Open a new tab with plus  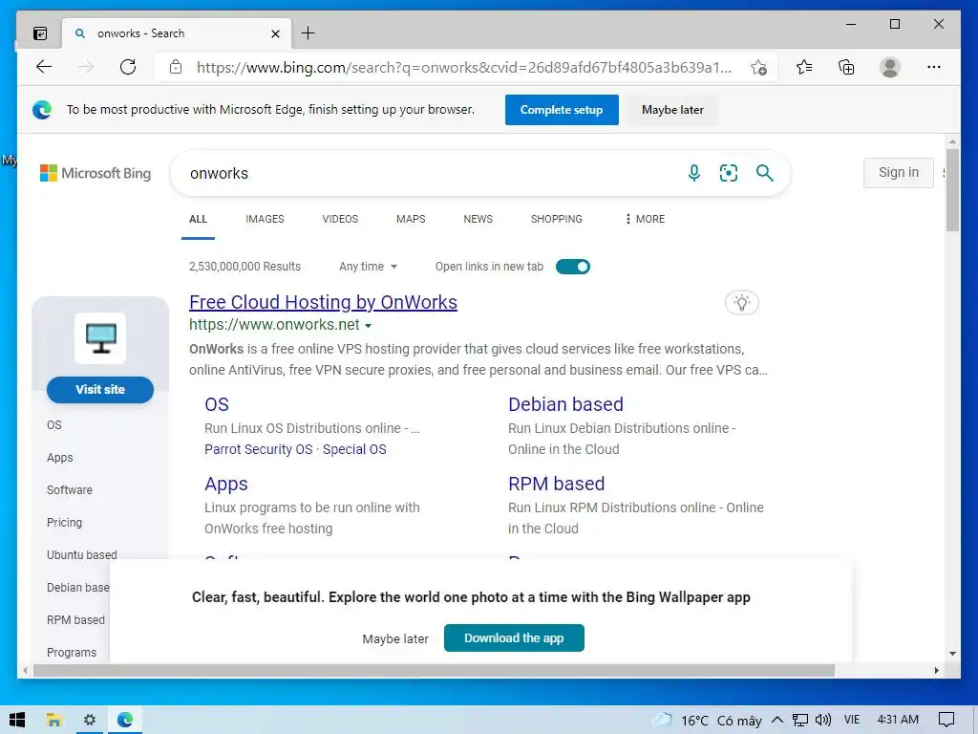[x=308, y=33]
